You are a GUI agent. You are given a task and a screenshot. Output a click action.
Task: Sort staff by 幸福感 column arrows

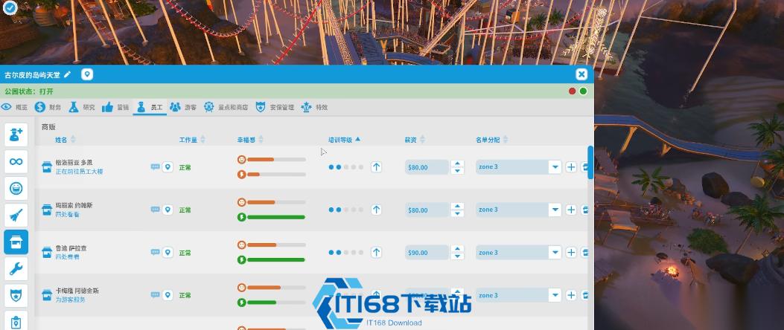pyautogui.click(x=261, y=140)
